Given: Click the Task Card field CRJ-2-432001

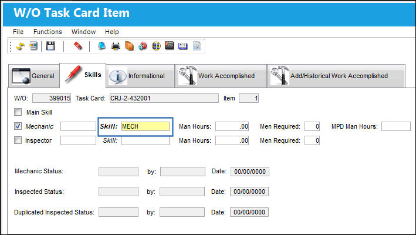Looking at the screenshot, I should tap(164, 98).
